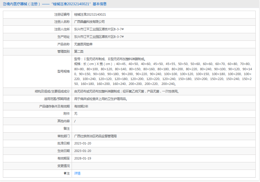
Task: Select the expiry date 2028-01-19
Action: pos(83,158)
